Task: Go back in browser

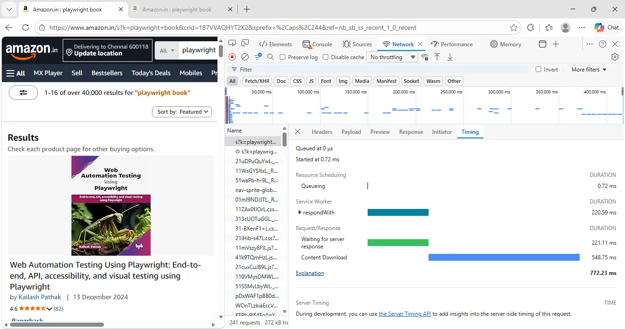Action: point(9,27)
